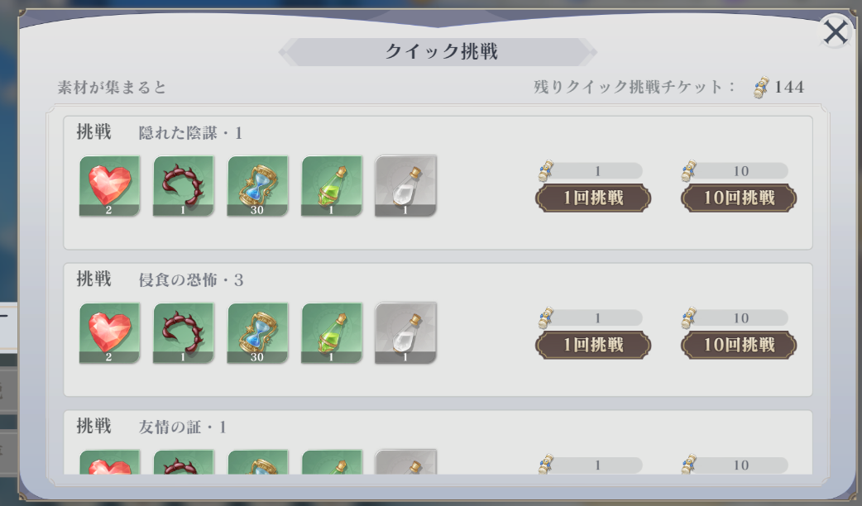The width and height of the screenshot is (862, 506).
Task: Click gray crystal bottle in 侵食の恐怖・3 row
Action: pos(405,333)
